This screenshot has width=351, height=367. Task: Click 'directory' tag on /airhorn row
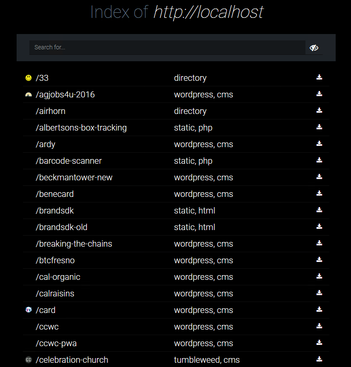coord(190,111)
